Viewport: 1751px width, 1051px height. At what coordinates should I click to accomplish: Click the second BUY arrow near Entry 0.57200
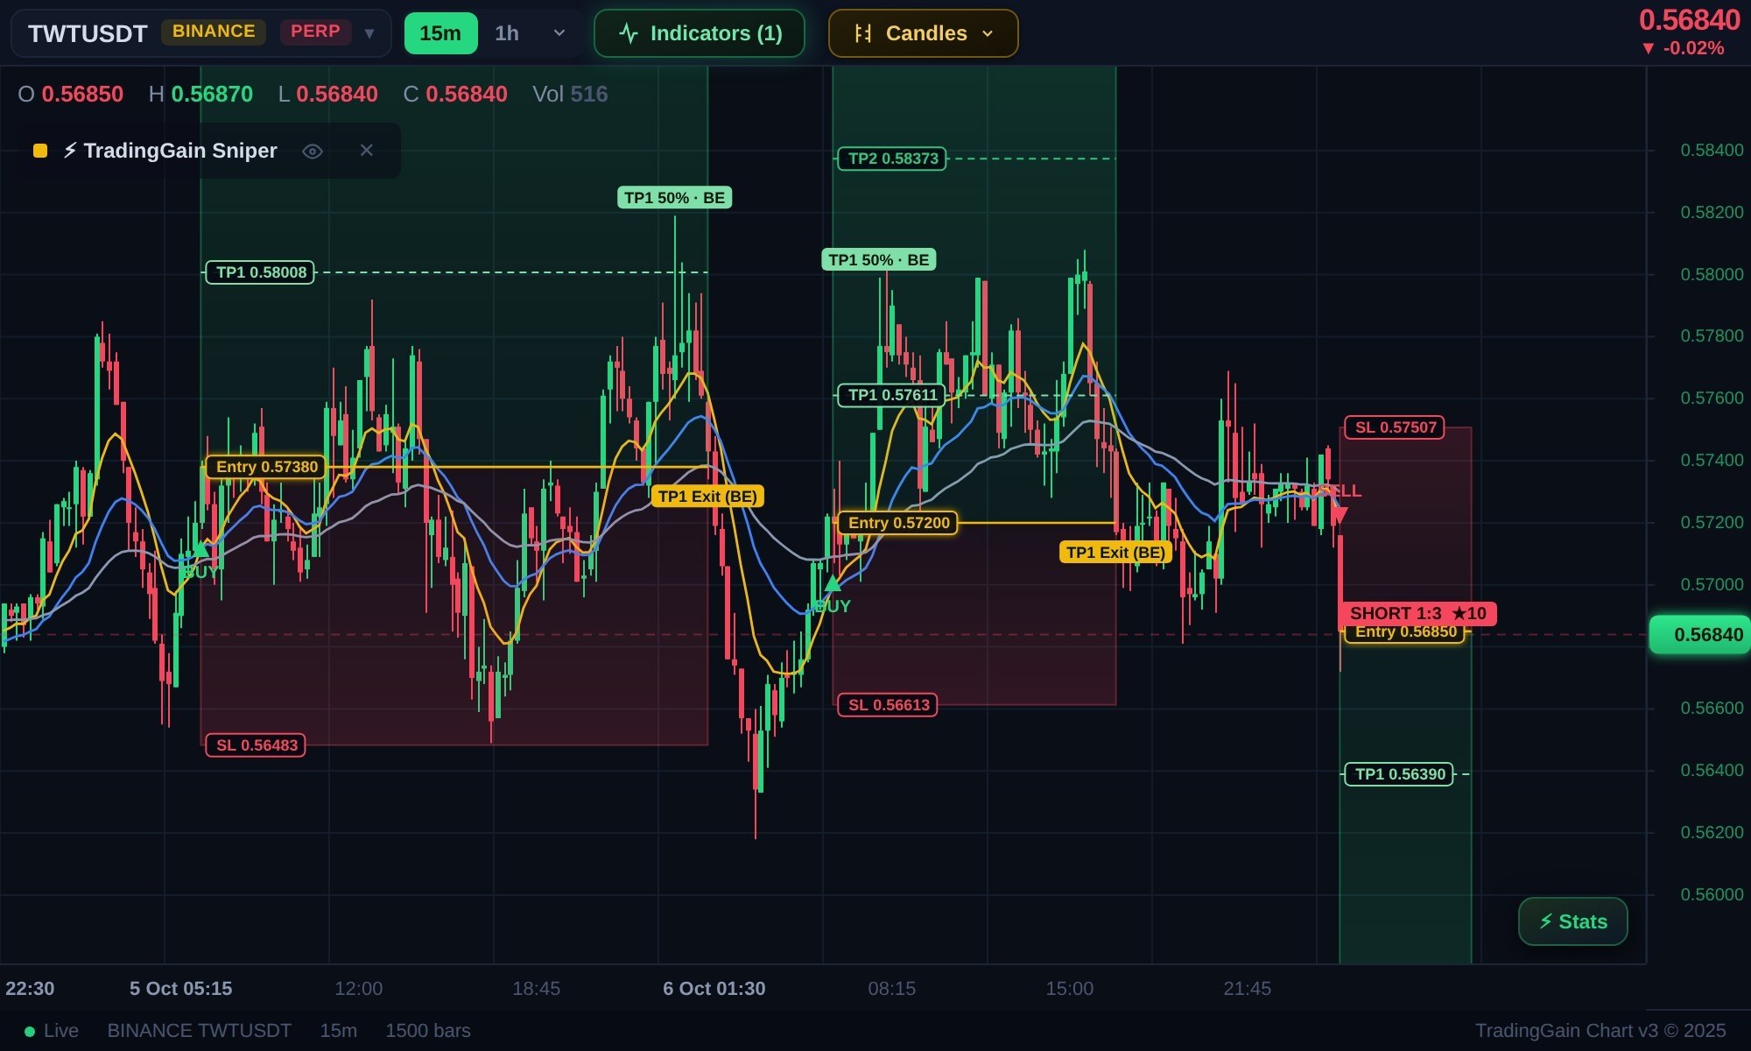833,582
